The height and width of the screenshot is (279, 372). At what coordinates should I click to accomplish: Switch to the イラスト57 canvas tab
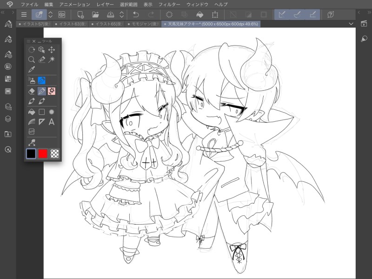click(34, 24)
